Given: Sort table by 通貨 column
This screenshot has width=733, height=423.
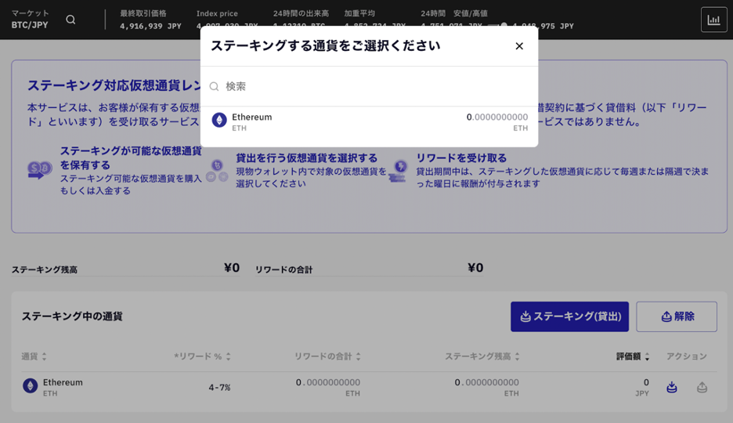Looking at the screenshot, I should [34, 356].
